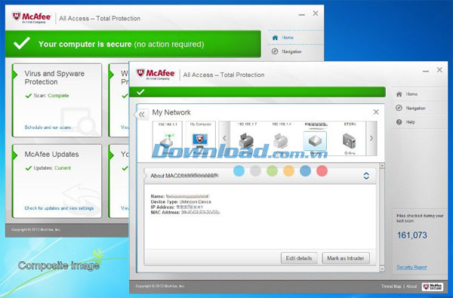Image resolution: width=453 pixels, height=298 pixels.
Task: Select the My Computer device icon
Action: tap(200, 140)
